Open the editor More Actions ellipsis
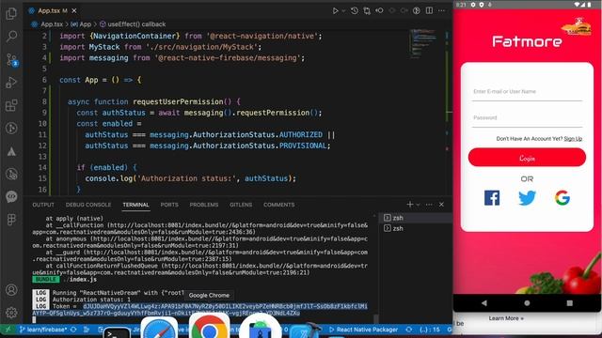The image size is (602, 338). click(x=441, y=10)
